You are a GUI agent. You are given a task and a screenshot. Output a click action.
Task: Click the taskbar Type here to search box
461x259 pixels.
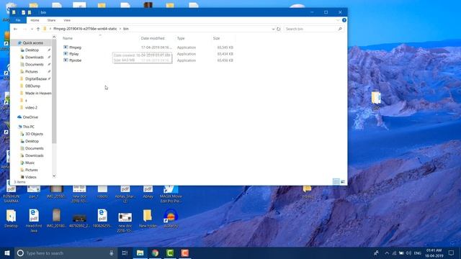tap(65, 253)
